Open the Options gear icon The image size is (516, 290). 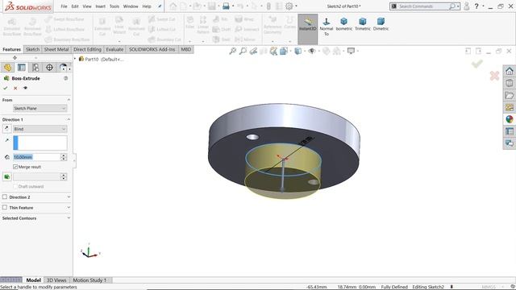click(289, 6)
